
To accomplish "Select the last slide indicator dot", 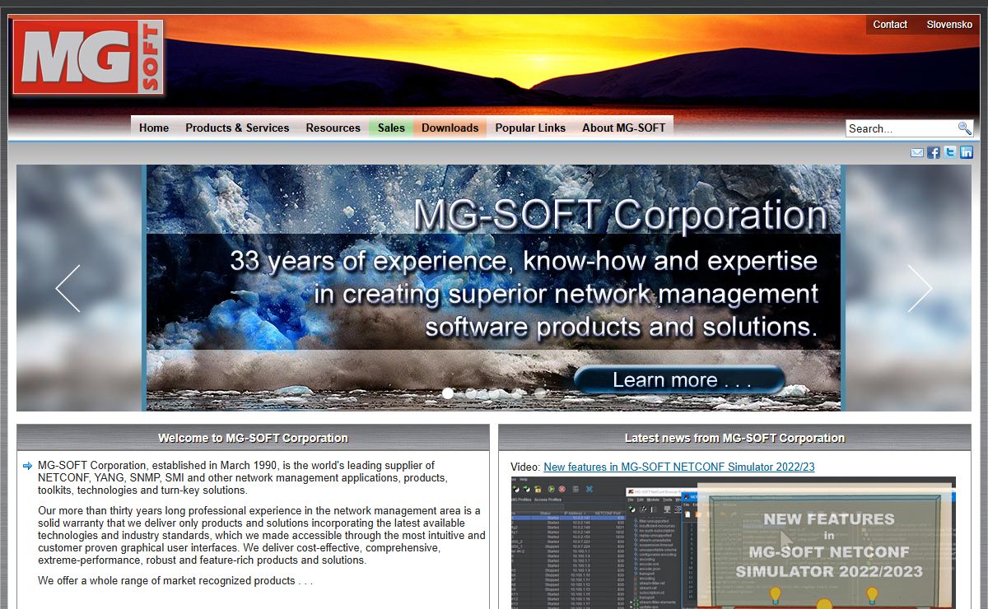I will (540, 393).
